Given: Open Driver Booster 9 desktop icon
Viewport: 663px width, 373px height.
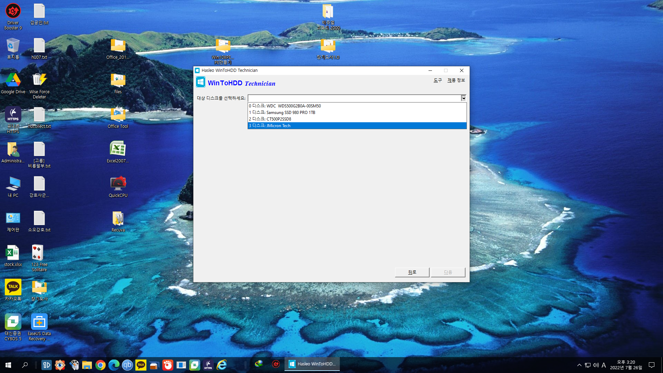Looking at the screenshot, I should [x=13, y=16].
